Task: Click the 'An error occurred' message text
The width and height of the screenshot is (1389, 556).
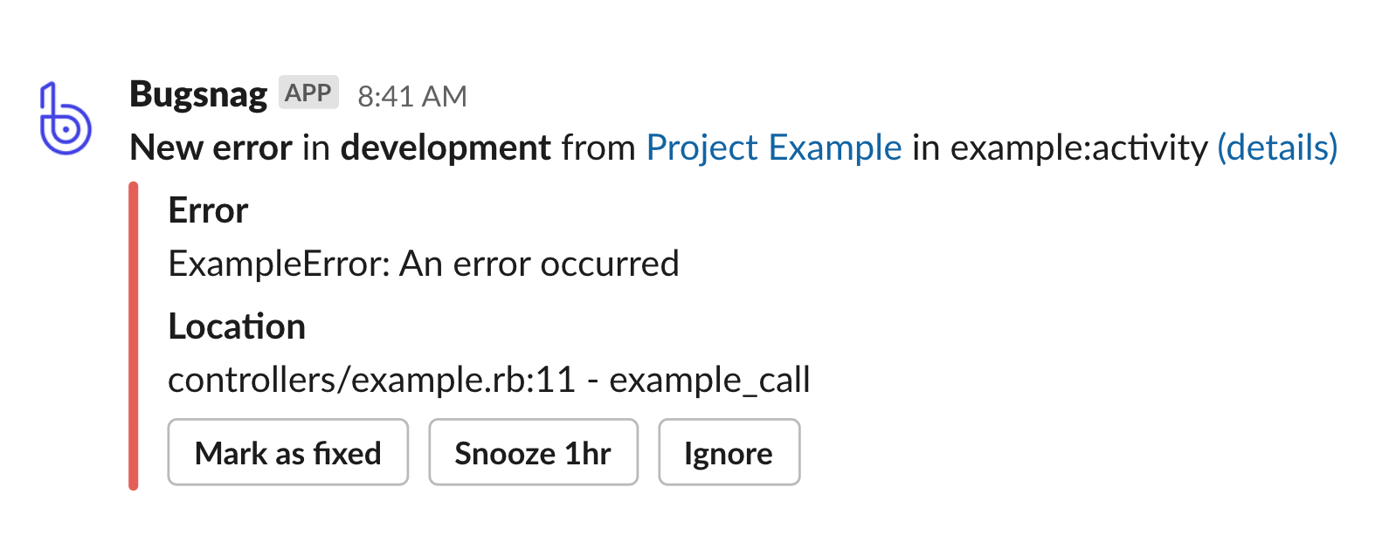Action: [x=539, y=264]
